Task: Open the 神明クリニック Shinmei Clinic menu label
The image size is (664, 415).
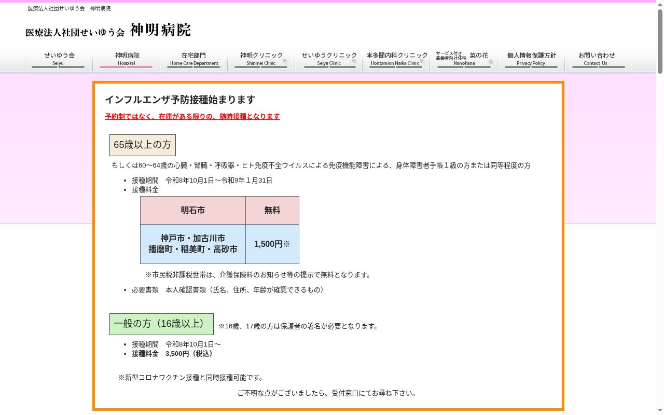Action: pyautogui.click(x=261, y=60)
